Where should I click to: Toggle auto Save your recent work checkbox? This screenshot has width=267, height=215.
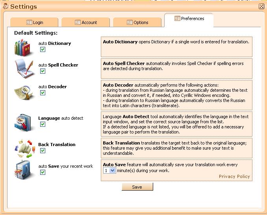(43, 172)
